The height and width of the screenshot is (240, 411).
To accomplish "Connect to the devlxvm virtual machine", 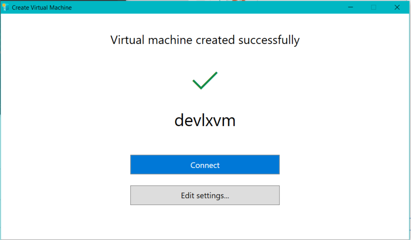I will pyautogui.click(x=205, y=165).
